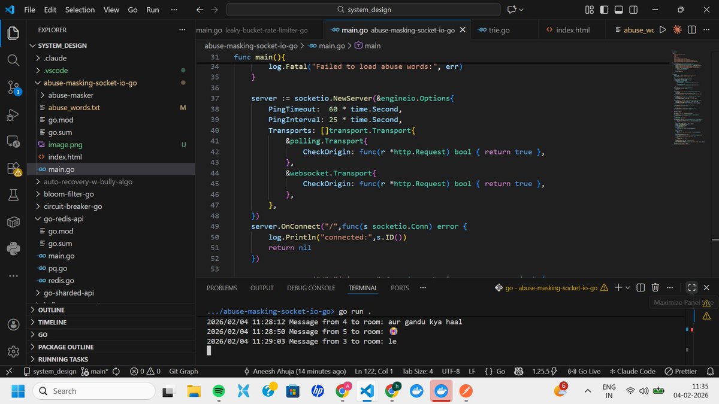Click the Run play icon in editor toolbar
This screenshot has height=404, width=719.
pos(663,29)
